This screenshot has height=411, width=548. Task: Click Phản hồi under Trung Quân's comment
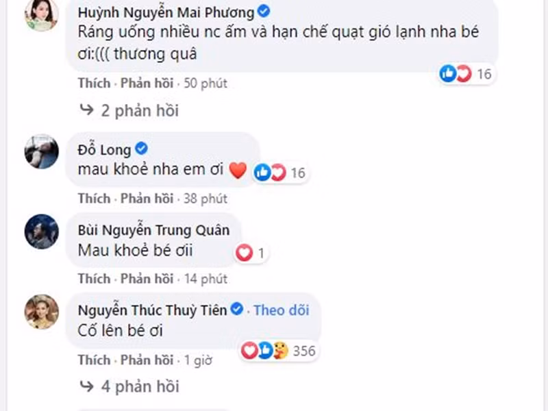[x=145, y=279]
